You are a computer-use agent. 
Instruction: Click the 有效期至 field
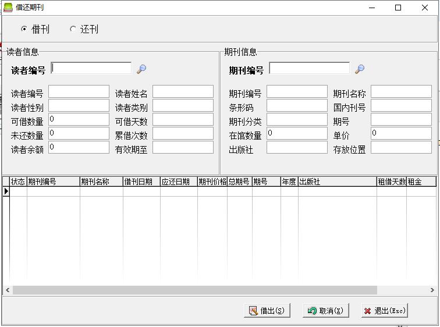click(183, 147)
